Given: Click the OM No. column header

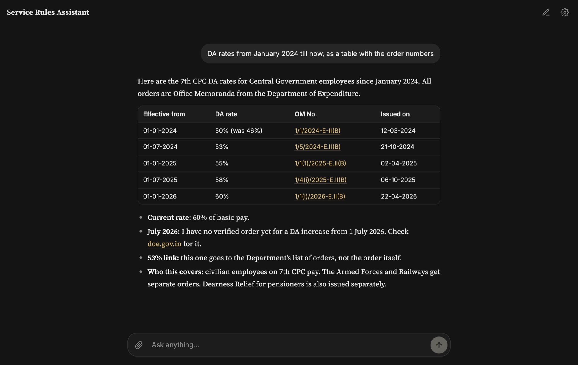Looking at the screenshot, I should tap(306, 114).
